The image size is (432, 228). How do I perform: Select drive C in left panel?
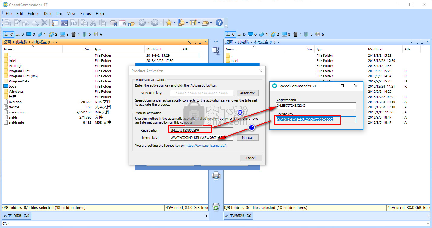(x=8, y=34)
